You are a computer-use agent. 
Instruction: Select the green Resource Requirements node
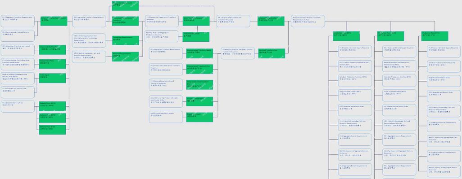click(126, 57)
